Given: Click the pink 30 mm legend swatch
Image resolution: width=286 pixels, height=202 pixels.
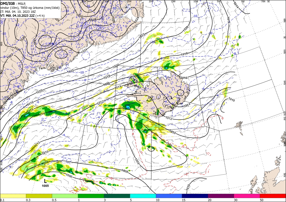Looking at the screenshot, I should click(247, 196).
